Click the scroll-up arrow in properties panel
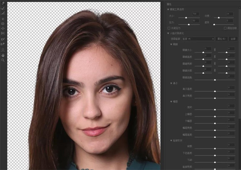Viewport: 241px width, 170px height. tap(239, 8)
